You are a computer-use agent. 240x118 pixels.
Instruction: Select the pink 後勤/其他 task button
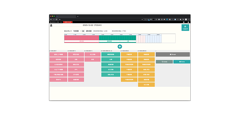click(x=76, y=65)
